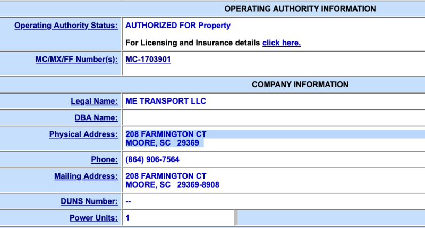Click the AUTHORIZED FOR Property status text
425x228 pixels.
(178, 26)
